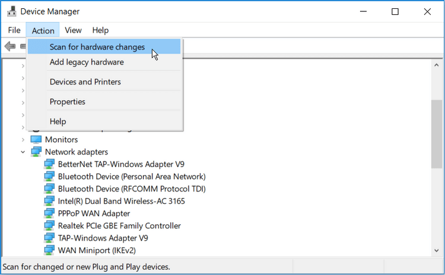The width and height of the screenshot is (445, 275).
Task: Select Add legacy hardware option
Action: (x=87, y=62)
